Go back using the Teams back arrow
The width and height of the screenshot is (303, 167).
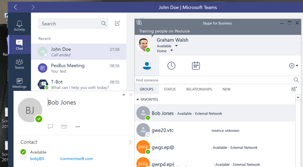pos(15,7)
